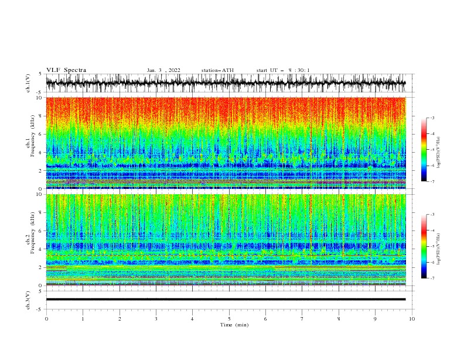
Task: Click the ch.1 "Frequency (kHz)" axis label
Action: coord(33,135)
